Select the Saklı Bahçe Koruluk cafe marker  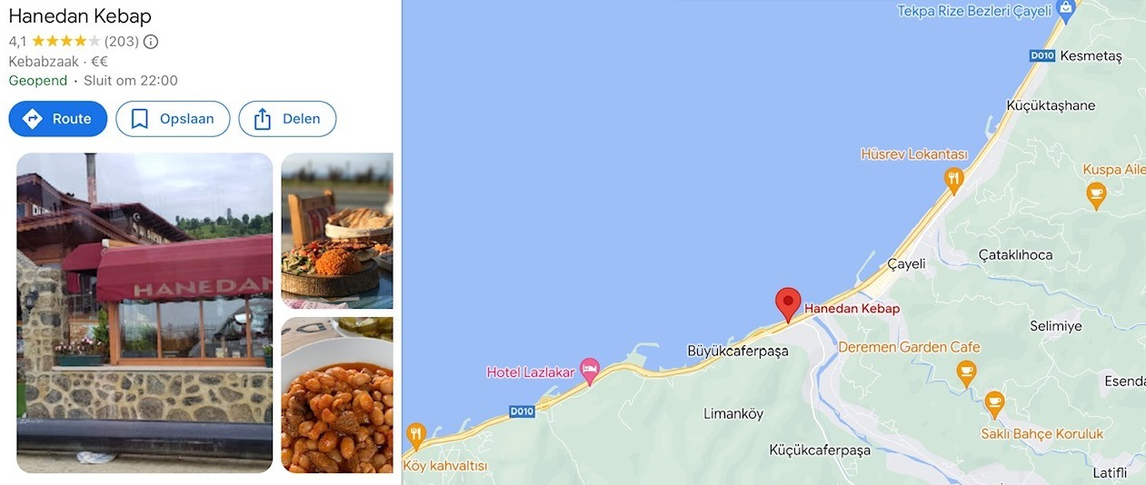click(x=994, y=403)
